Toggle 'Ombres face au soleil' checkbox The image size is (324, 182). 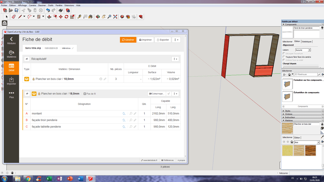pyautogui.click(x=284, y=60)
